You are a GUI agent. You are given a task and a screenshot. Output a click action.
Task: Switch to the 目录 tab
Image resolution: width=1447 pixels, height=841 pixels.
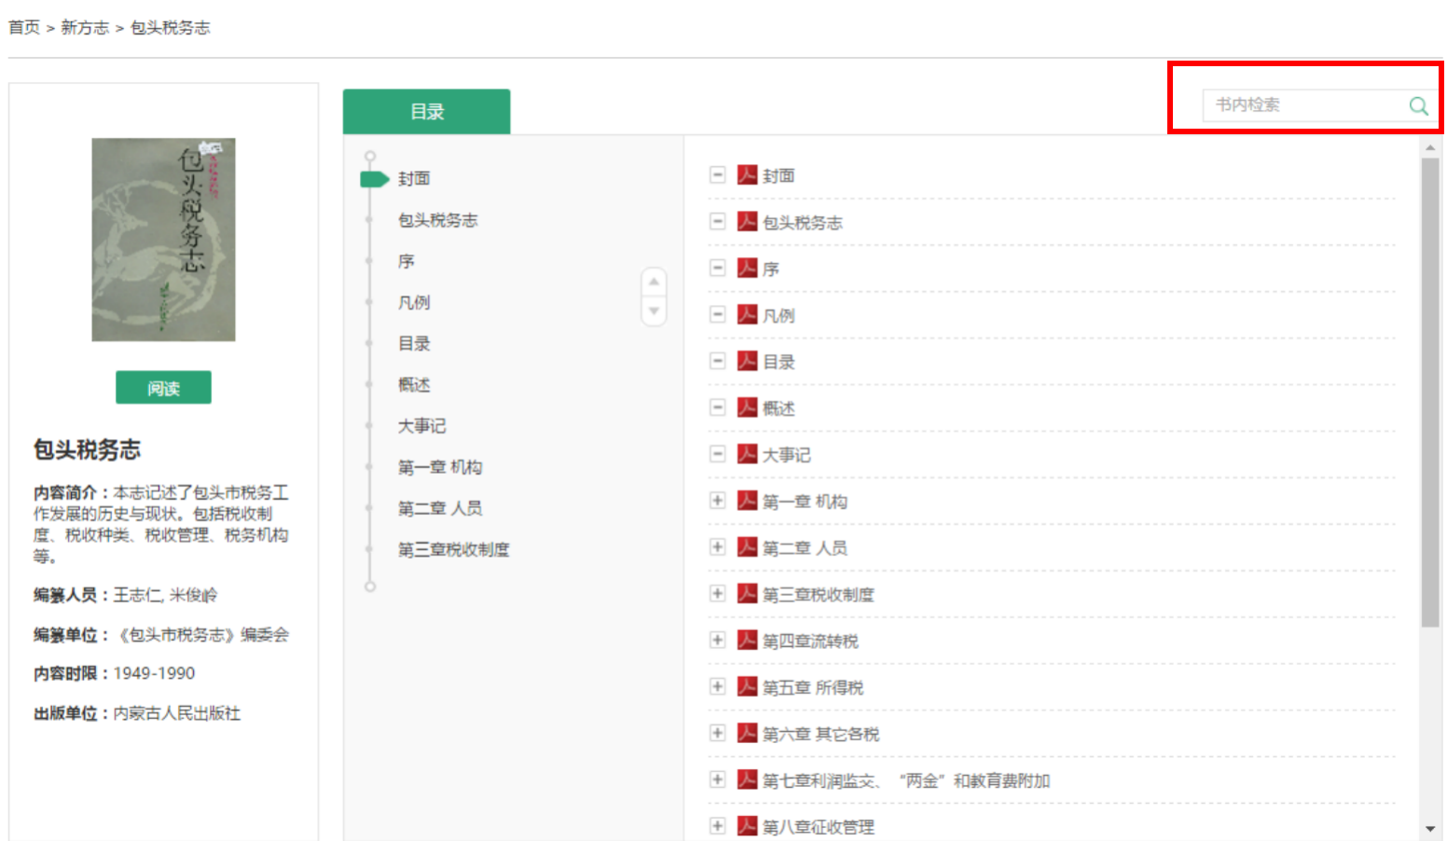(x=426, y=112)
